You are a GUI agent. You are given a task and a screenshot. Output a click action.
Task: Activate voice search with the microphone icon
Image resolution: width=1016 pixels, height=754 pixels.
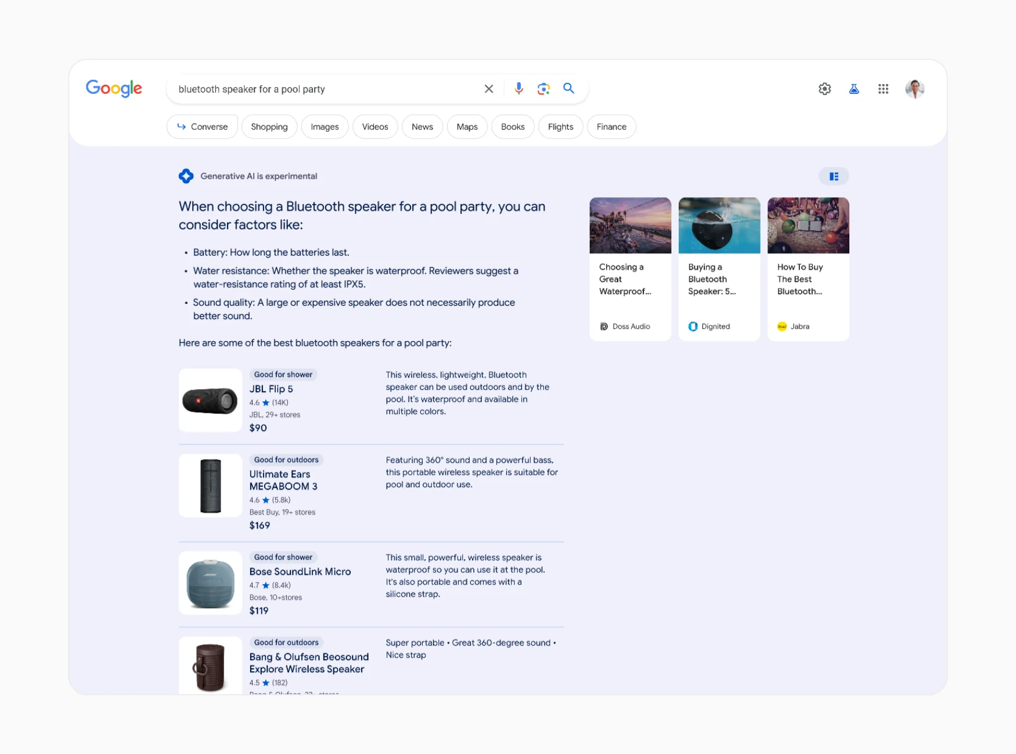518,89
